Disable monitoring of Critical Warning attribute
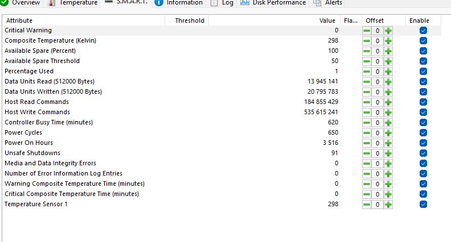The height and width of the screenshot is (242, 451). click(x=423, y=31)
